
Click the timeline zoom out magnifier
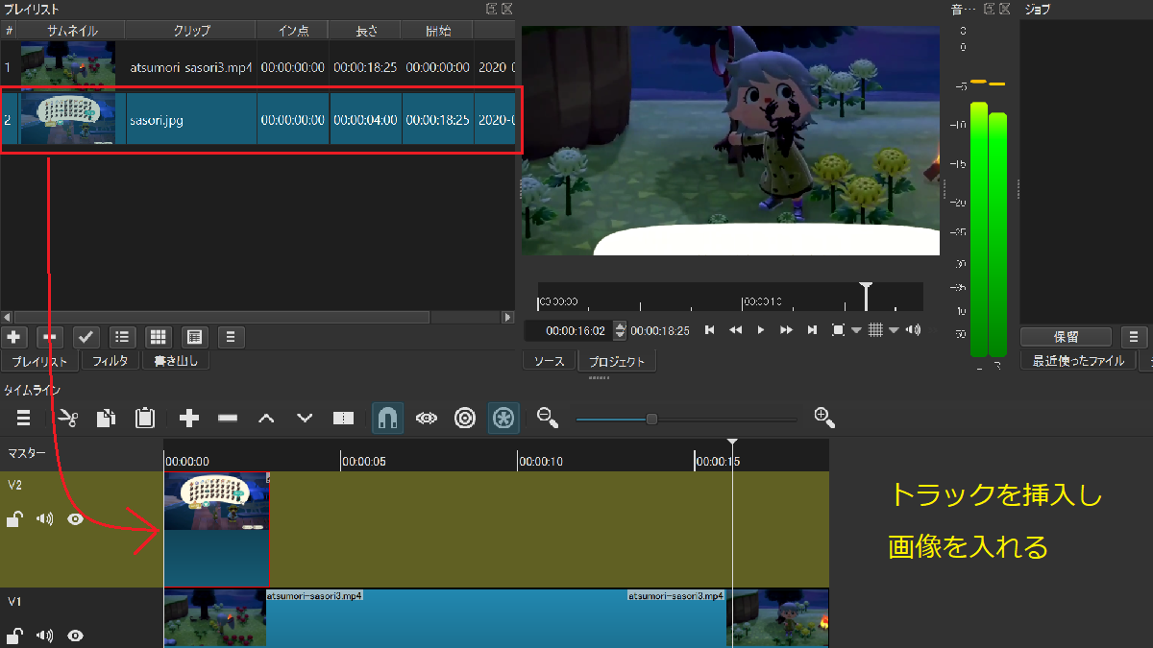coord(548,418)
